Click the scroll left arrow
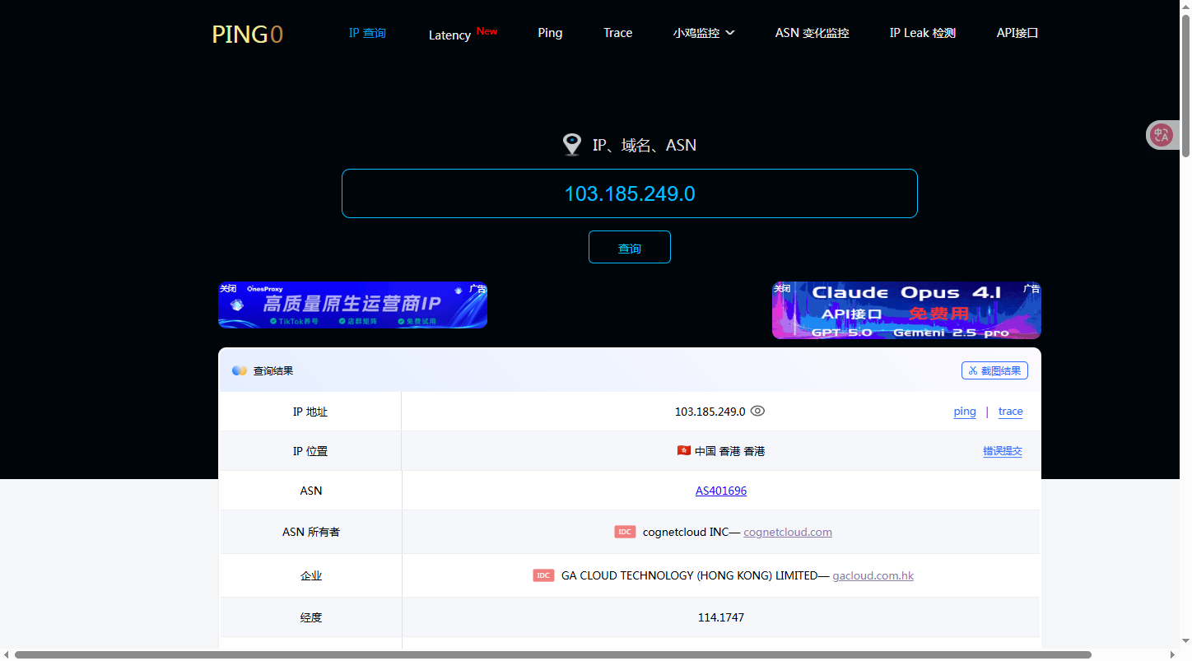1192x661 pixels. point(7,654)
